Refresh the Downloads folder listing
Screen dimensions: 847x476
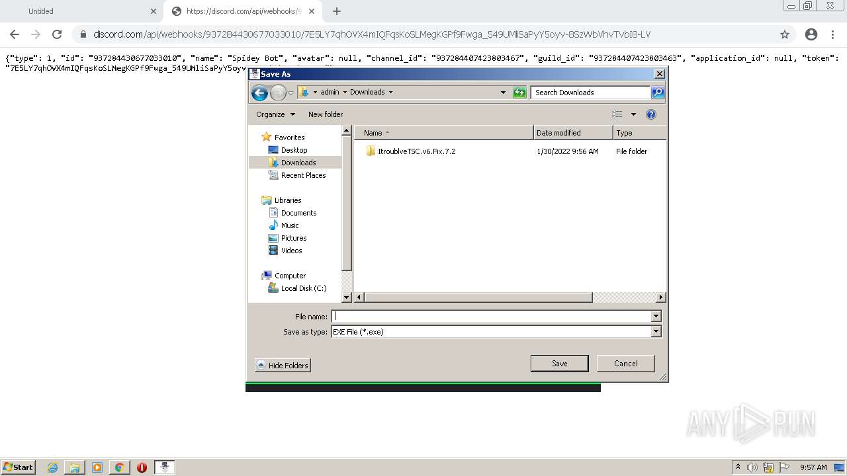click(519, 93)
